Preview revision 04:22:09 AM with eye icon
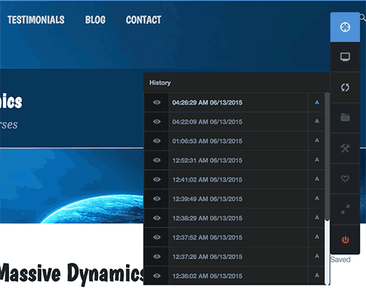This screenshot has width=366, height=291. click(x=157, y=122)
